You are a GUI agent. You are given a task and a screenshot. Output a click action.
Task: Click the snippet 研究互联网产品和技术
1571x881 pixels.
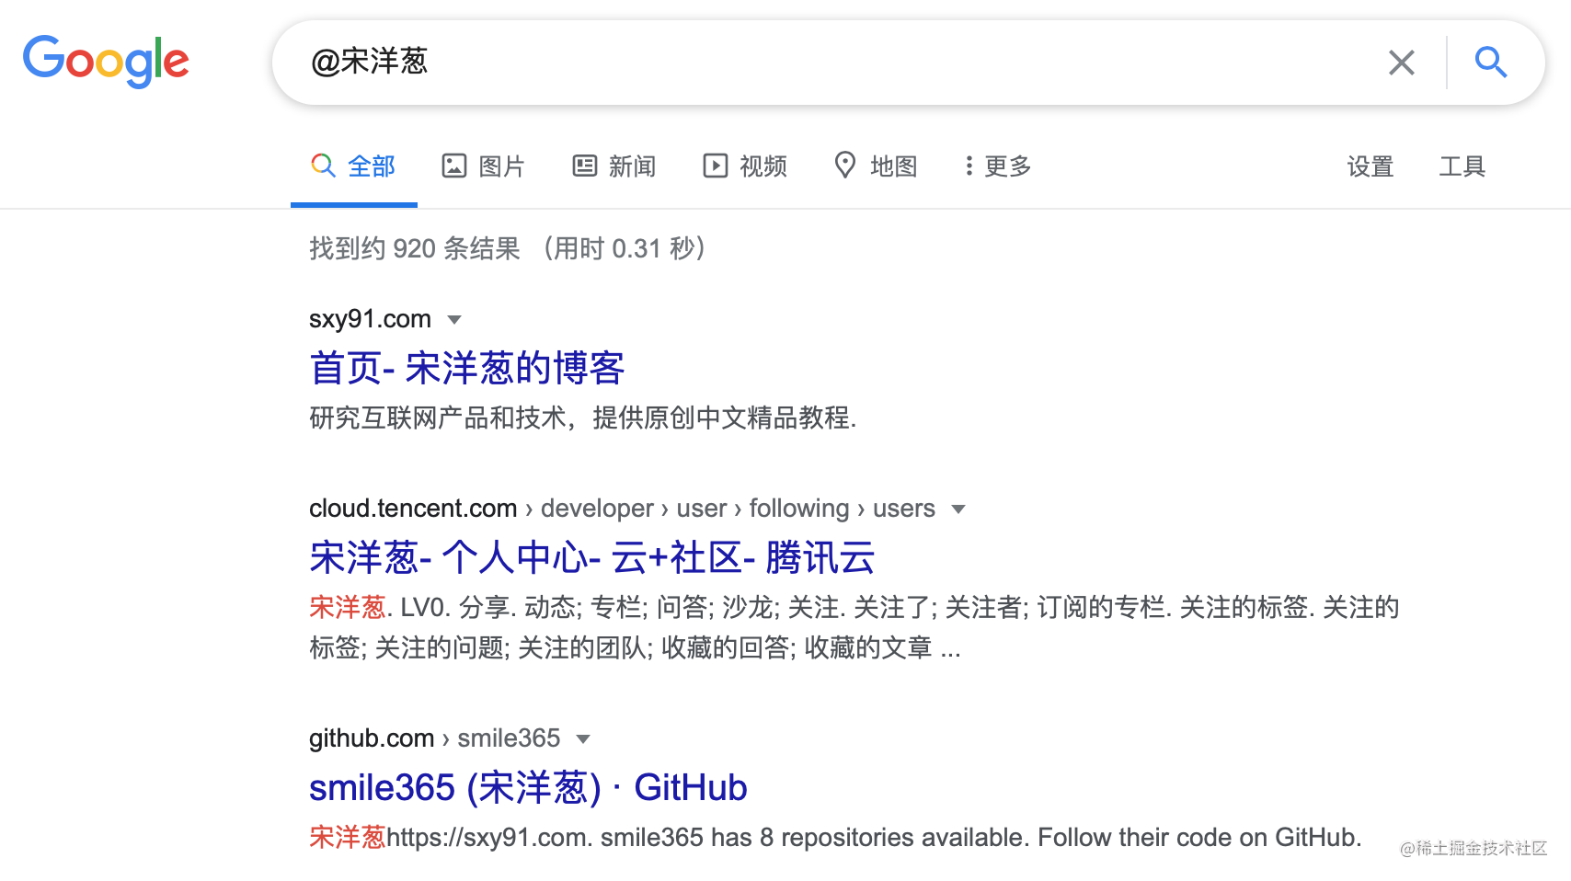(x=583, y=418)
